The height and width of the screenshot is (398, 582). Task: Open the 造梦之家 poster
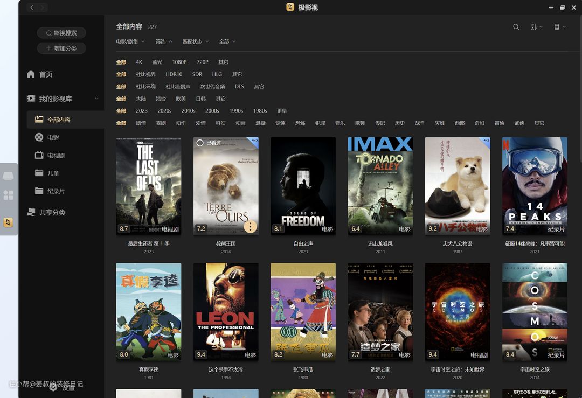pos(380,312)
